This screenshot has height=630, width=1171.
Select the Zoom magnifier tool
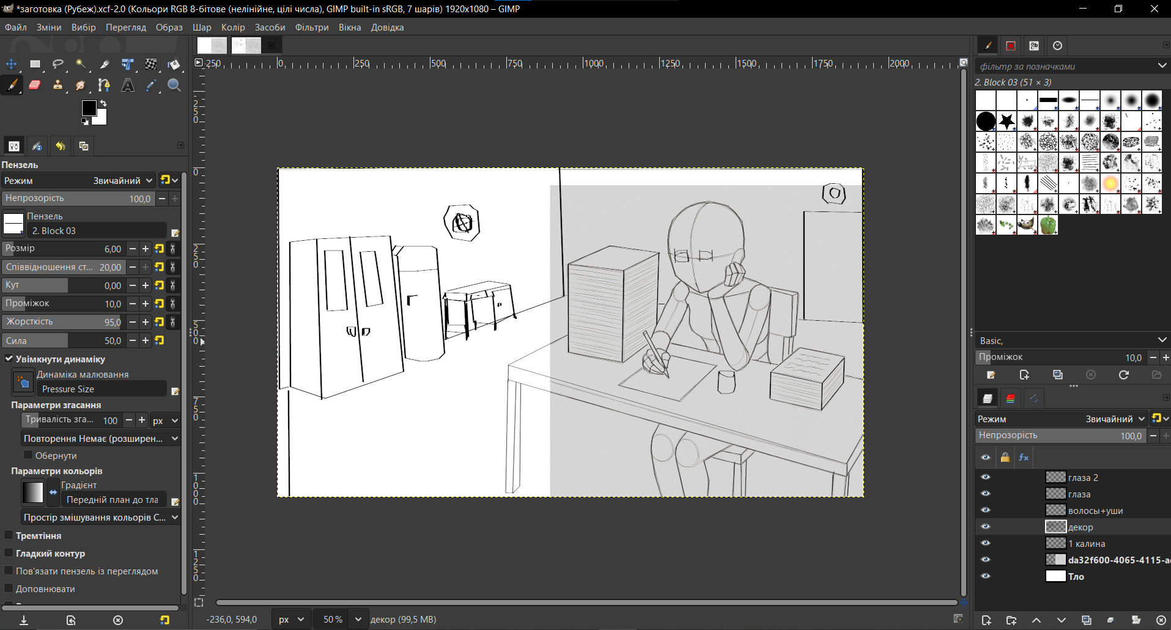tap(174, 86)
